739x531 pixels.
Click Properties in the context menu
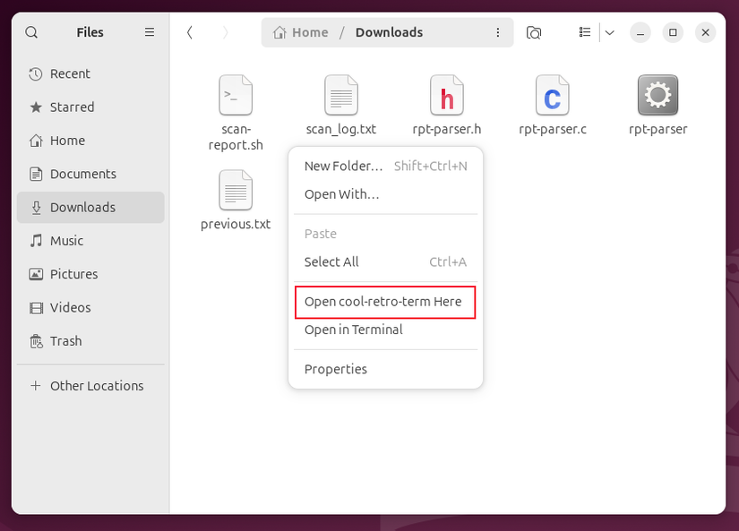(x=335, y=369)
